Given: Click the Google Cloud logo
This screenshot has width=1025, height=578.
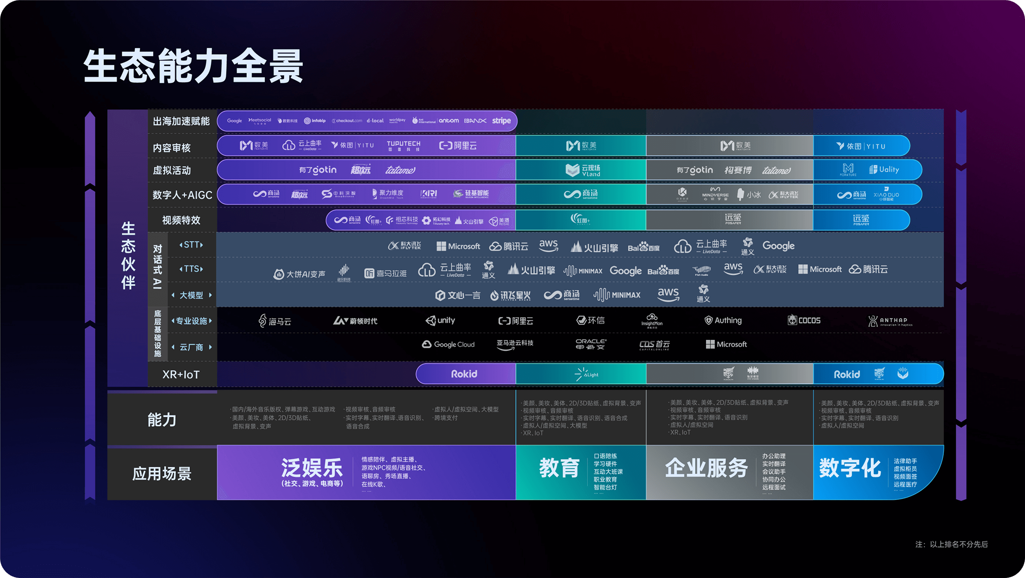Looking at the screenshot, I should tap(448, 344).
